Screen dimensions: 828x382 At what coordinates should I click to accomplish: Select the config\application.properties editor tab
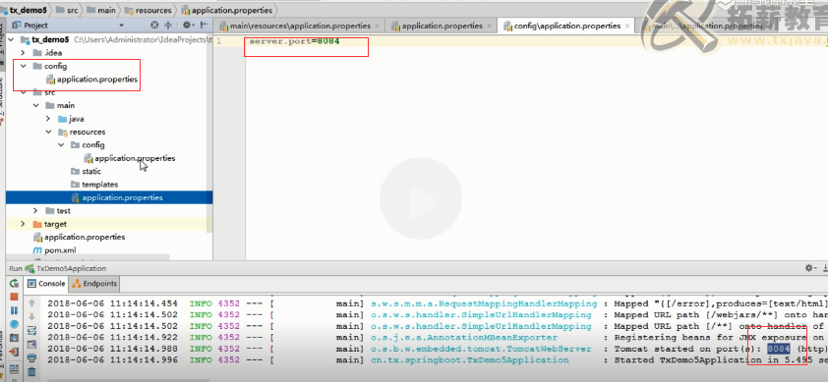[x=566, y=26]
